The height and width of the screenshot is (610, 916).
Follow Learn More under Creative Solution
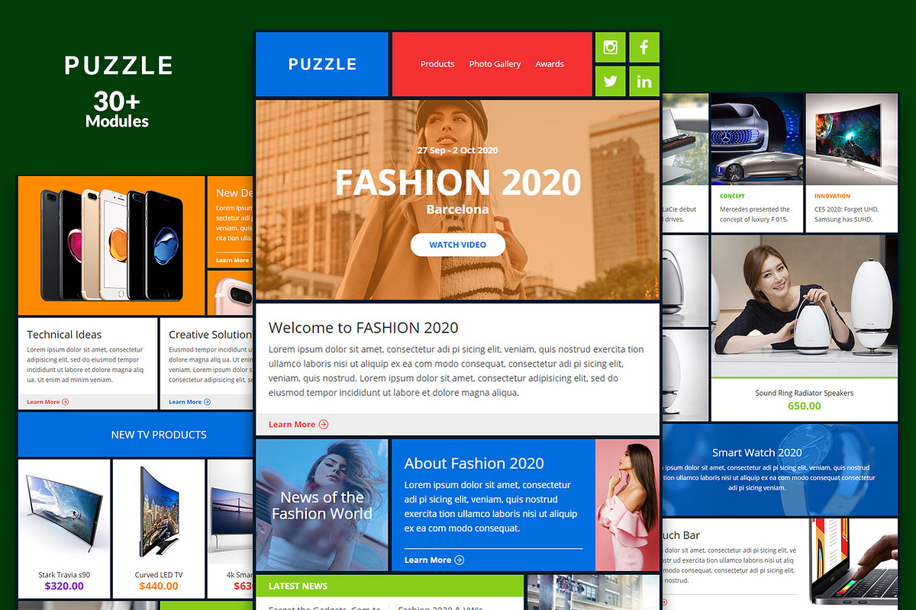[190, 402]
